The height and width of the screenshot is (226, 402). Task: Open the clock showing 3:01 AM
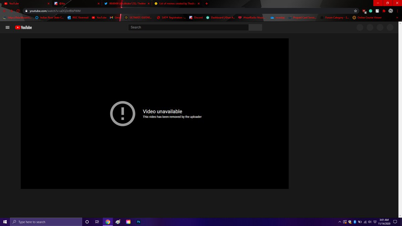384,222
